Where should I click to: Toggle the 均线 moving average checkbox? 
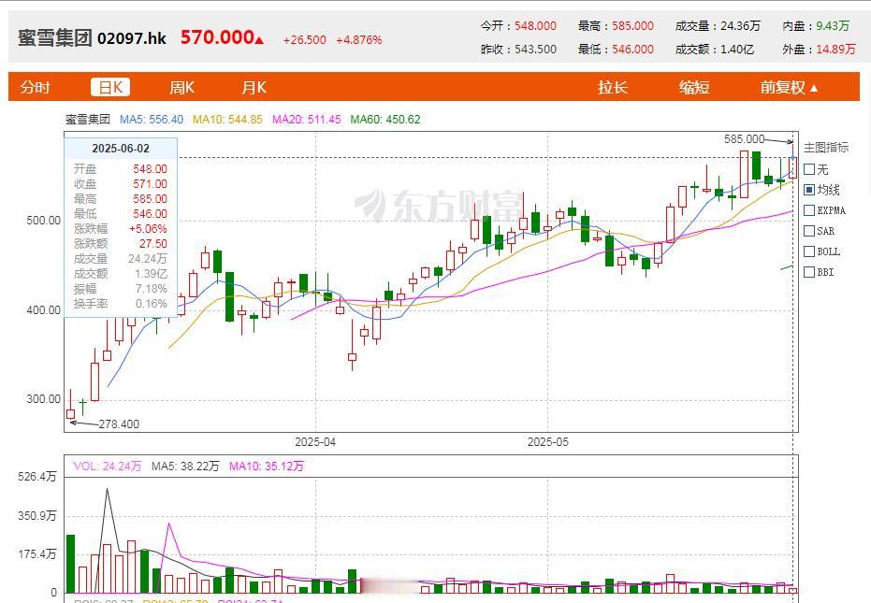[x=809, y=190]
